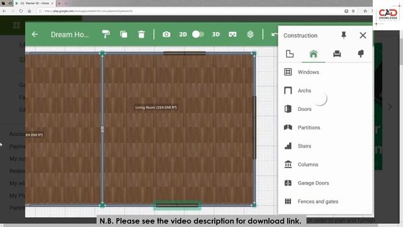Click the Fences and gates icon
403x227 pixels.
288,201
